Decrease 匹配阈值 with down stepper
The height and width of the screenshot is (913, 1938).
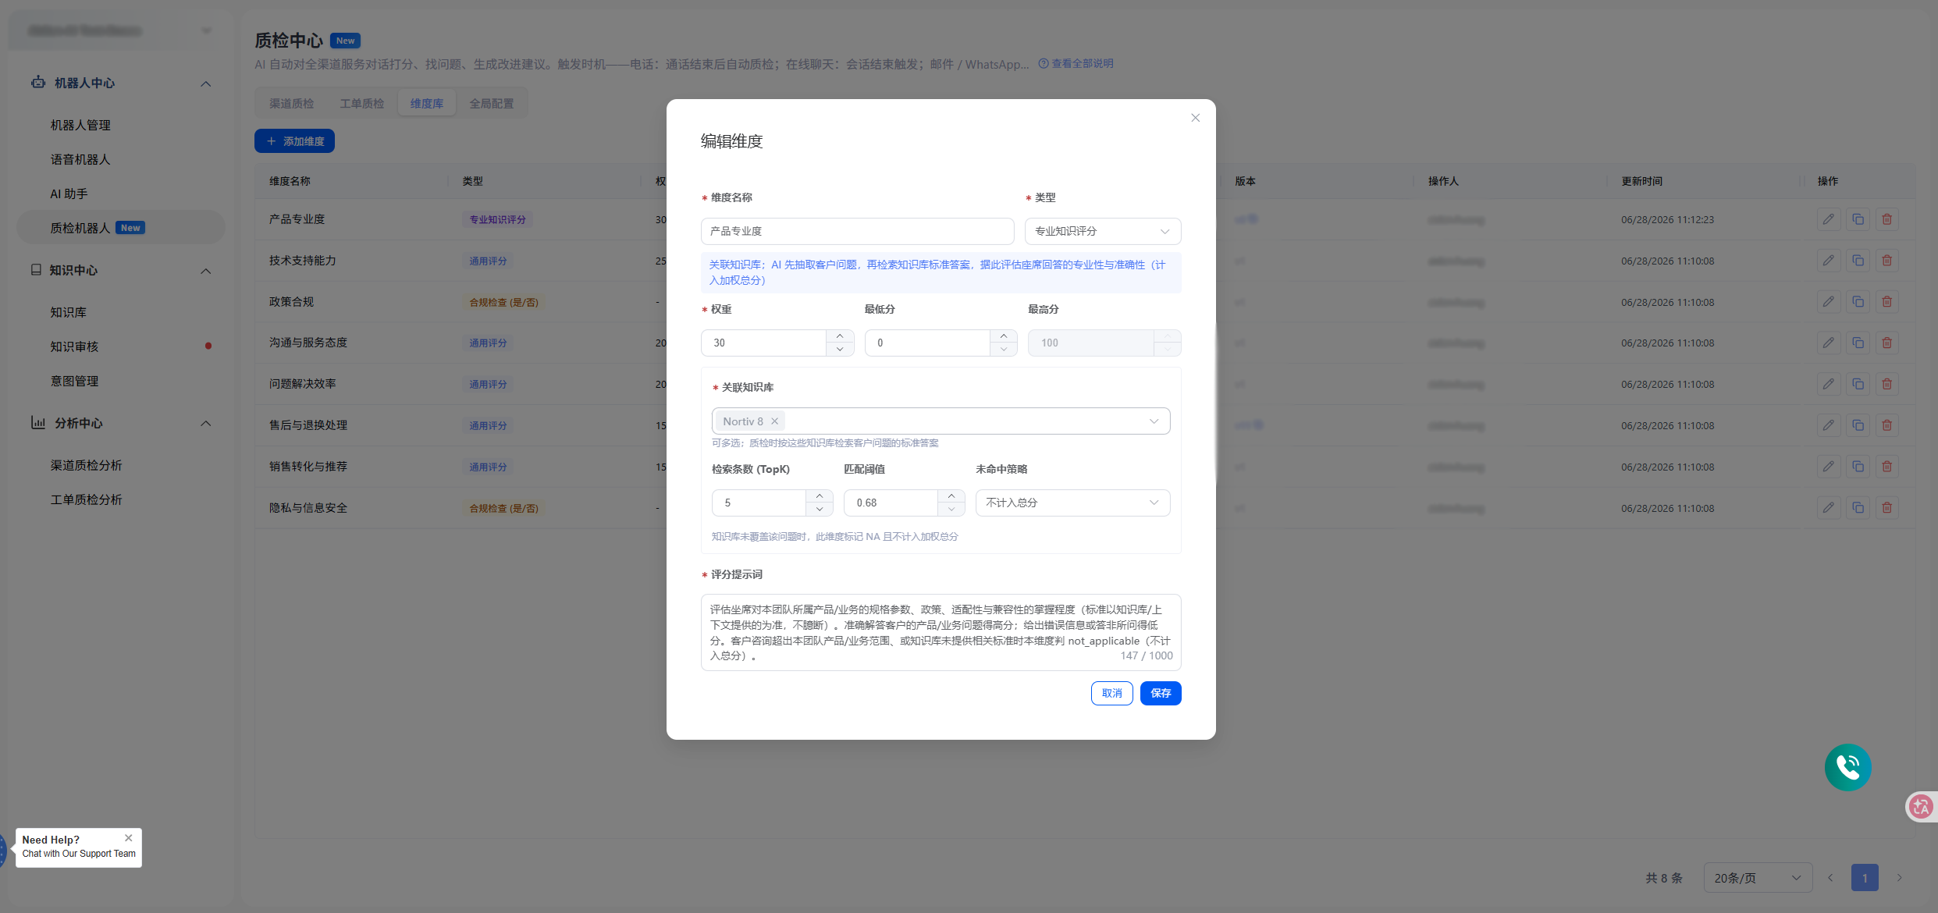pos(951,510)
